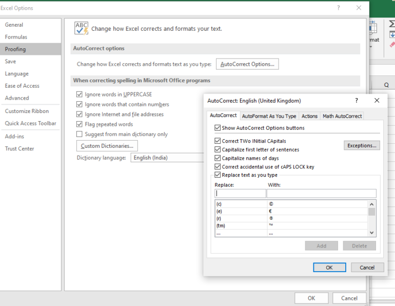This screenshot has height=306, width=395.
Task: Click Cancel in Excel Options window
Action: [349, 298]
